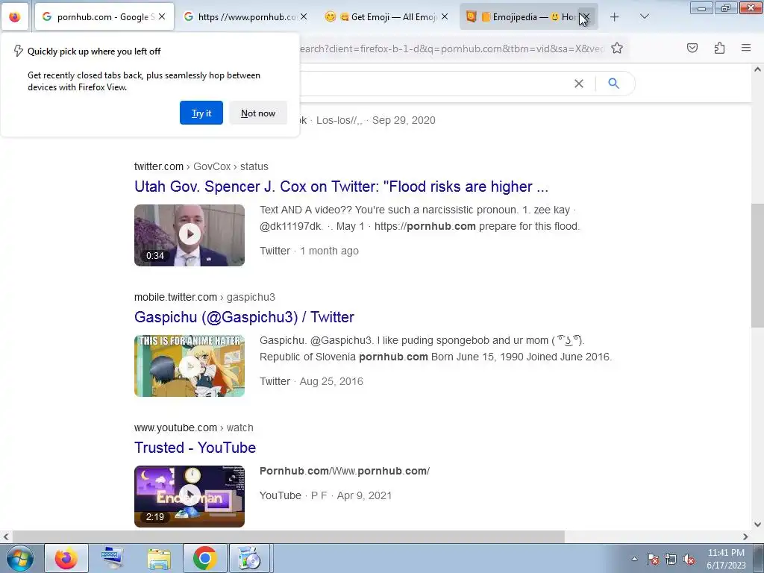
Task: Open a new tab with plus button
Action: tap(615, 16)
